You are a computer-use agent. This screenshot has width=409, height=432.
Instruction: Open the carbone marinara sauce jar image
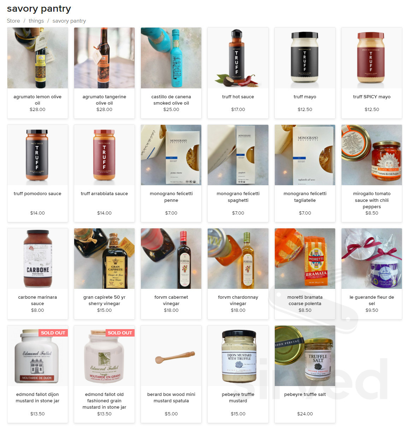click(x=37, y=258)
